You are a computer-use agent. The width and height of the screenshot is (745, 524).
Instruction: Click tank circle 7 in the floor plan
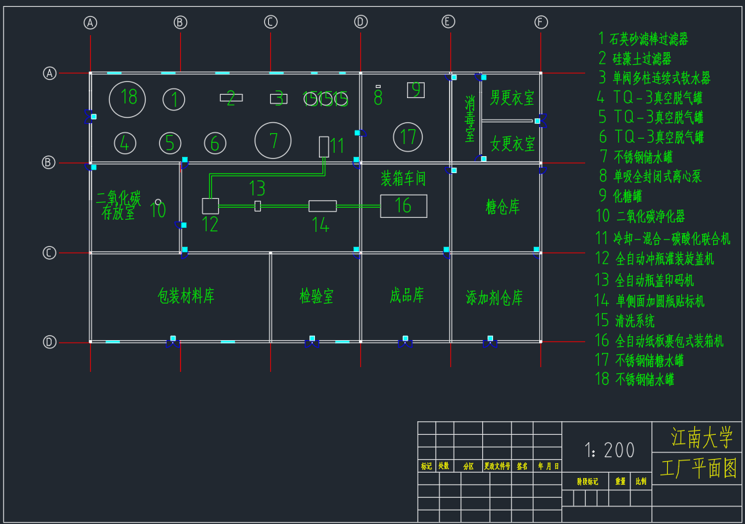pyautogui.click(x=273, y=141)
